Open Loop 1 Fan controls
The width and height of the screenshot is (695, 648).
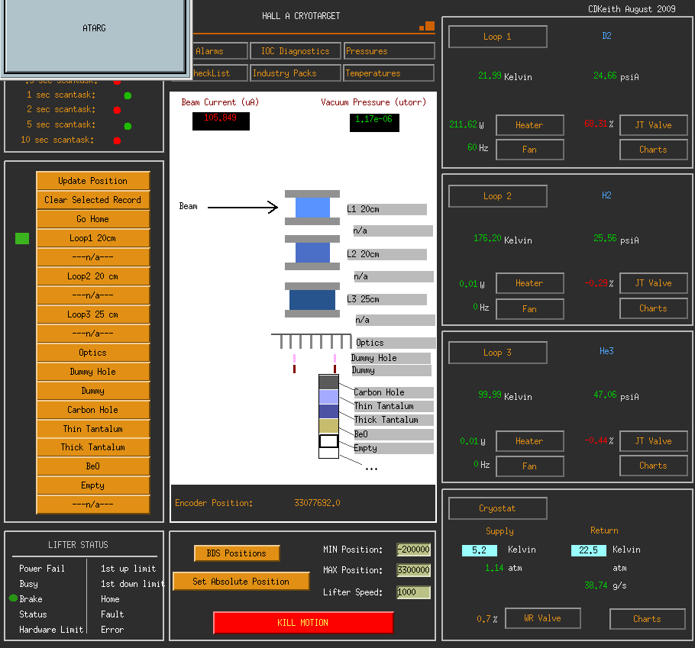[x=530, y=150]
